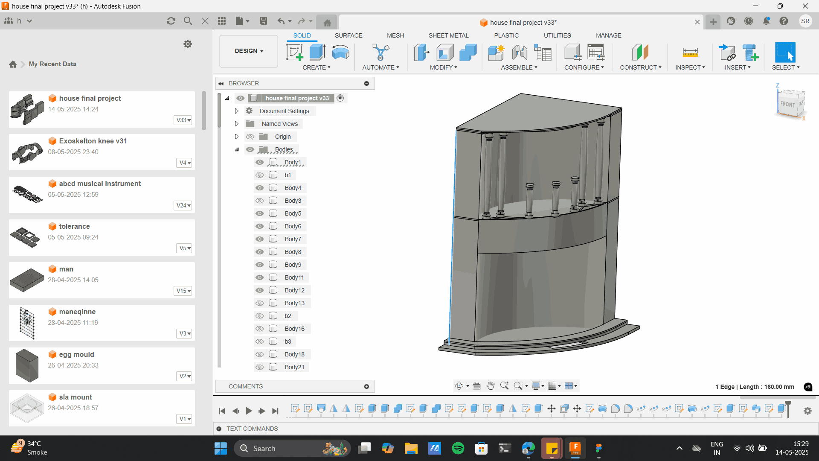The width and height of the screenshot is (819, 461).
Task: Add a new design tab
Action: click(x=713, y=22)
